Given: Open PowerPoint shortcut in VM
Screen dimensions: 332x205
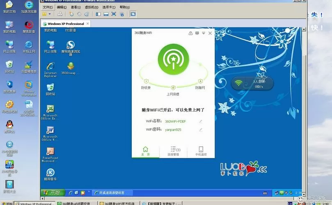Looking at the screenshot, I should tap(50, 155).
